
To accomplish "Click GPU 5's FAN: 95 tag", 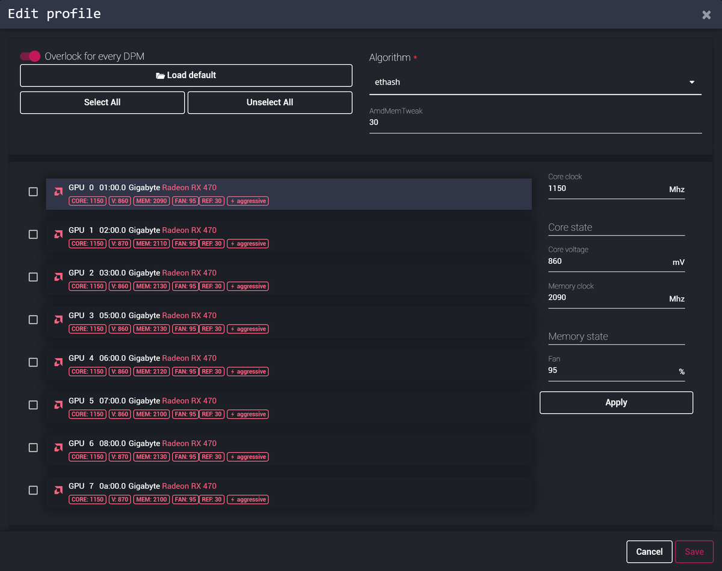I will tap(185, 415).
